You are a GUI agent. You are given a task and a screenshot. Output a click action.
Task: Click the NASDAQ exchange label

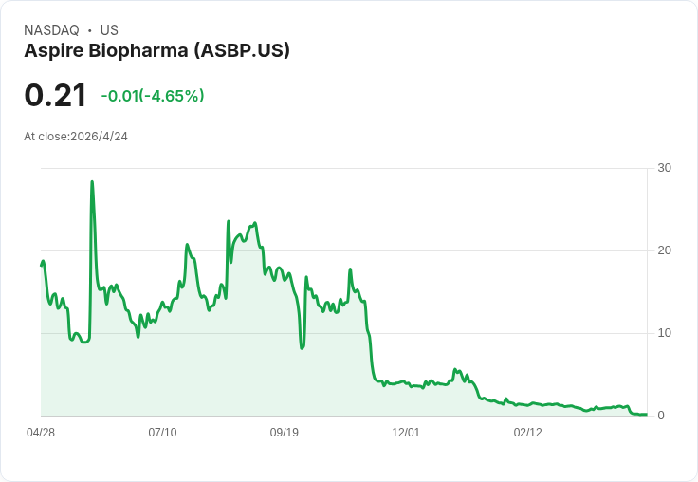[x=51, y=30]
